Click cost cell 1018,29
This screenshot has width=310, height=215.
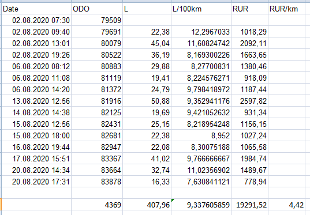pyautogui.click(x=249, y=32)
